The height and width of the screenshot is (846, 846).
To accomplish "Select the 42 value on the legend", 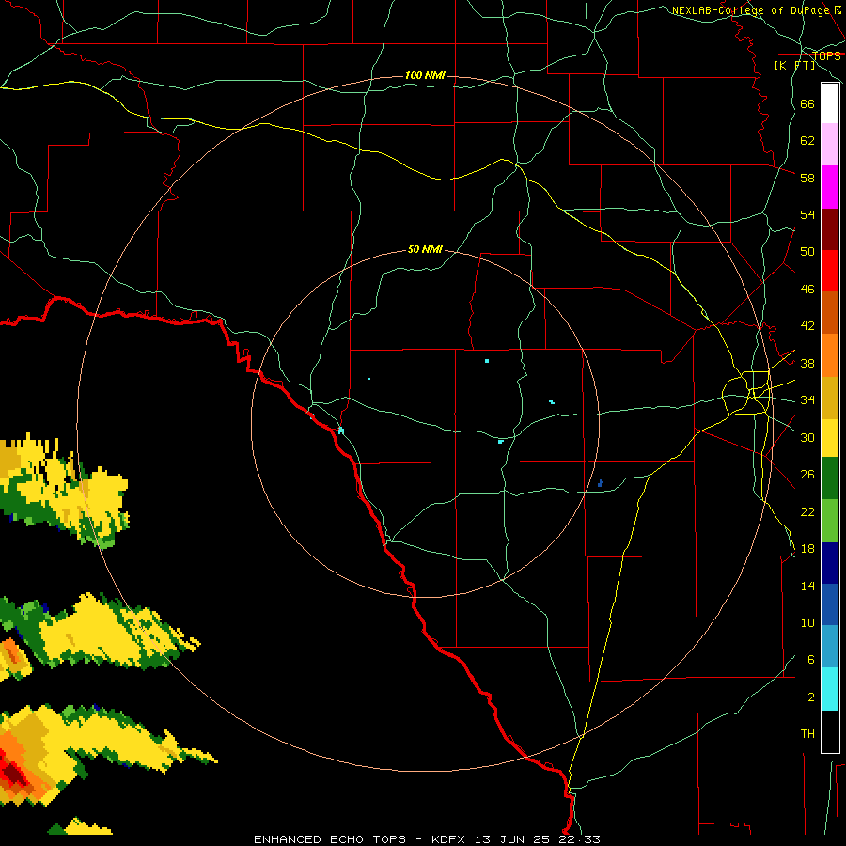I will click(807, 326).
